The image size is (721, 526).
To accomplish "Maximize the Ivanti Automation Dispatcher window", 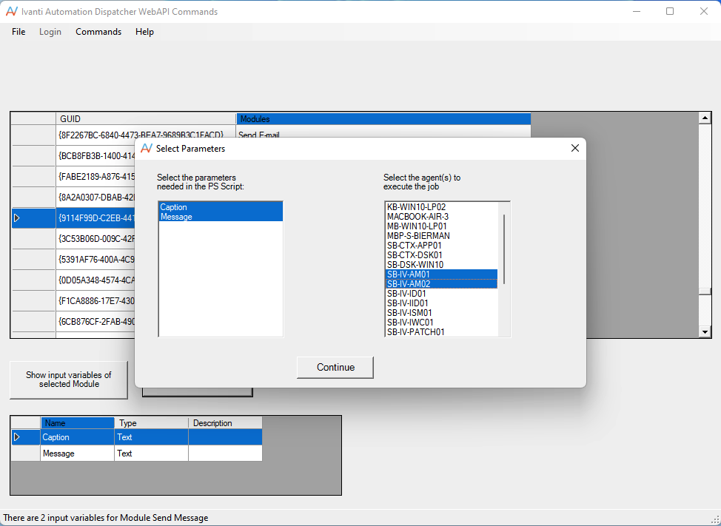I will (670, 12).
